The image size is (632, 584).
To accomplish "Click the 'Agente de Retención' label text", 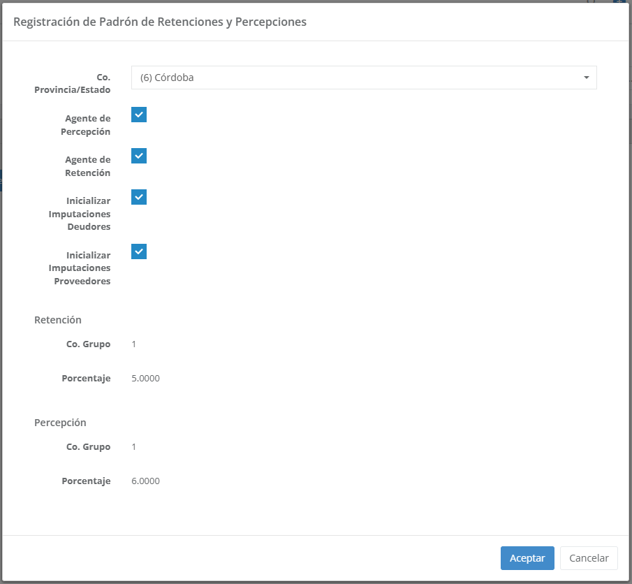I will 87,166.
